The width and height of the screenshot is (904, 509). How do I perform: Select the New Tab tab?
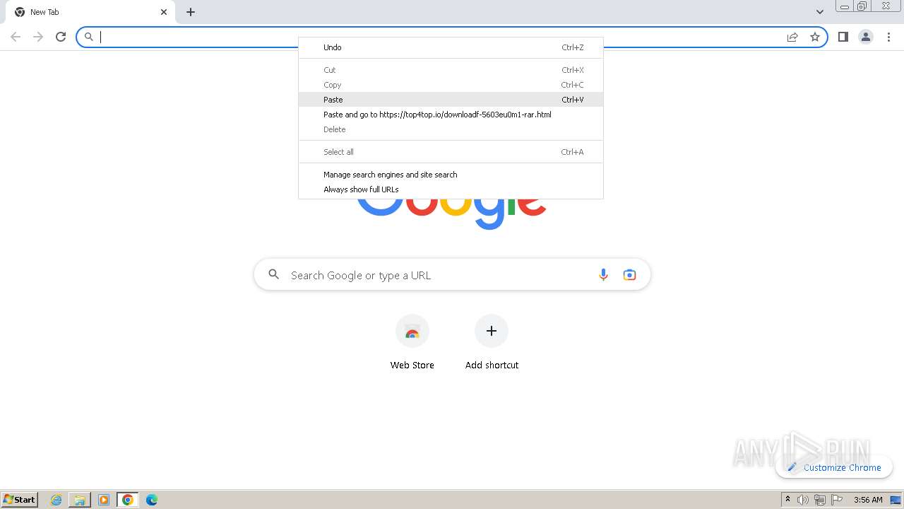coord(90,12)
